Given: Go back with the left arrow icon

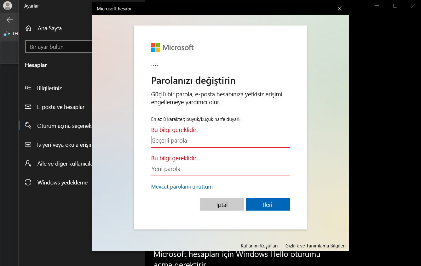Looking at the screenshot, I should click(10, 20).
